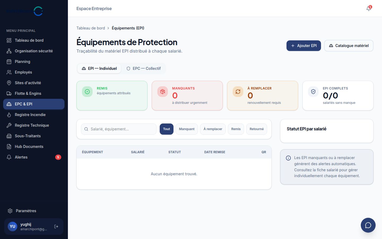Open Tableau de bord menu item

click(34, 40)
